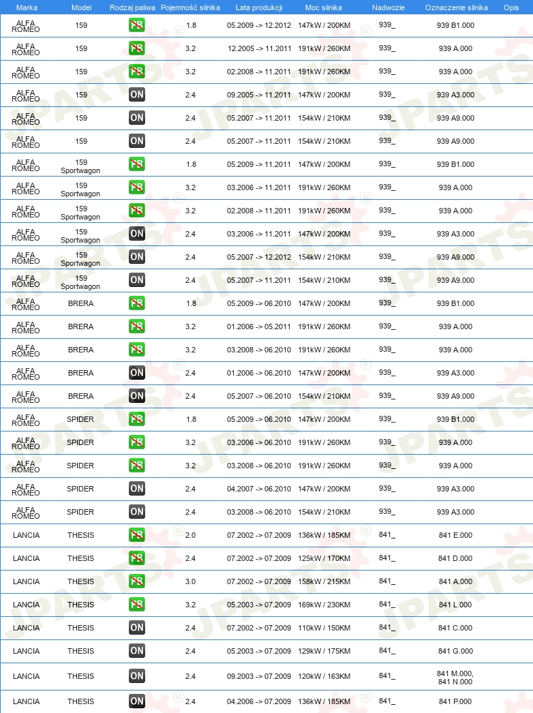Click the PB icon for THESIS 2.0
Image resolution: width=533 pixels, height=713 pixels.
tap(137, 535)
